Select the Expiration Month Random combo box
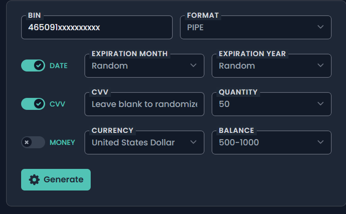Image resolution: width=346 pixels, height=214 pixels. 144,66
